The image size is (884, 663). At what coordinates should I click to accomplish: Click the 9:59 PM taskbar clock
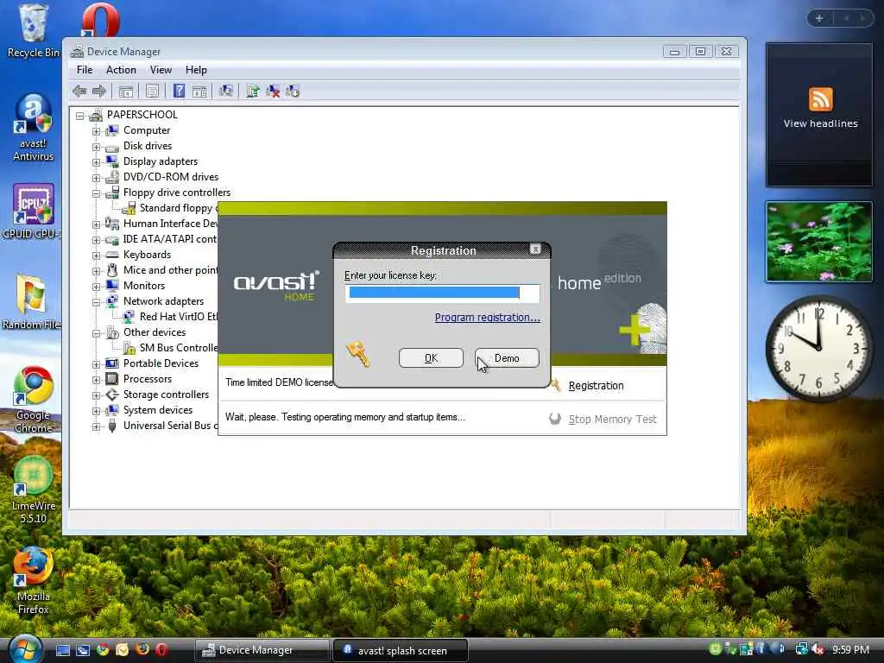[x=850, y=649]
